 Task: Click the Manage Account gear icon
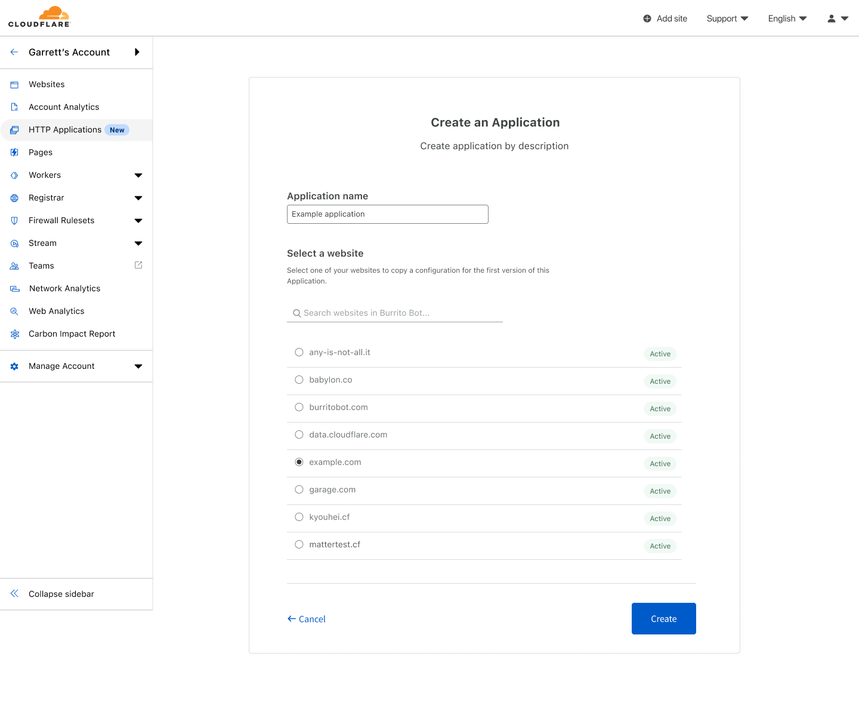point(14,366)
